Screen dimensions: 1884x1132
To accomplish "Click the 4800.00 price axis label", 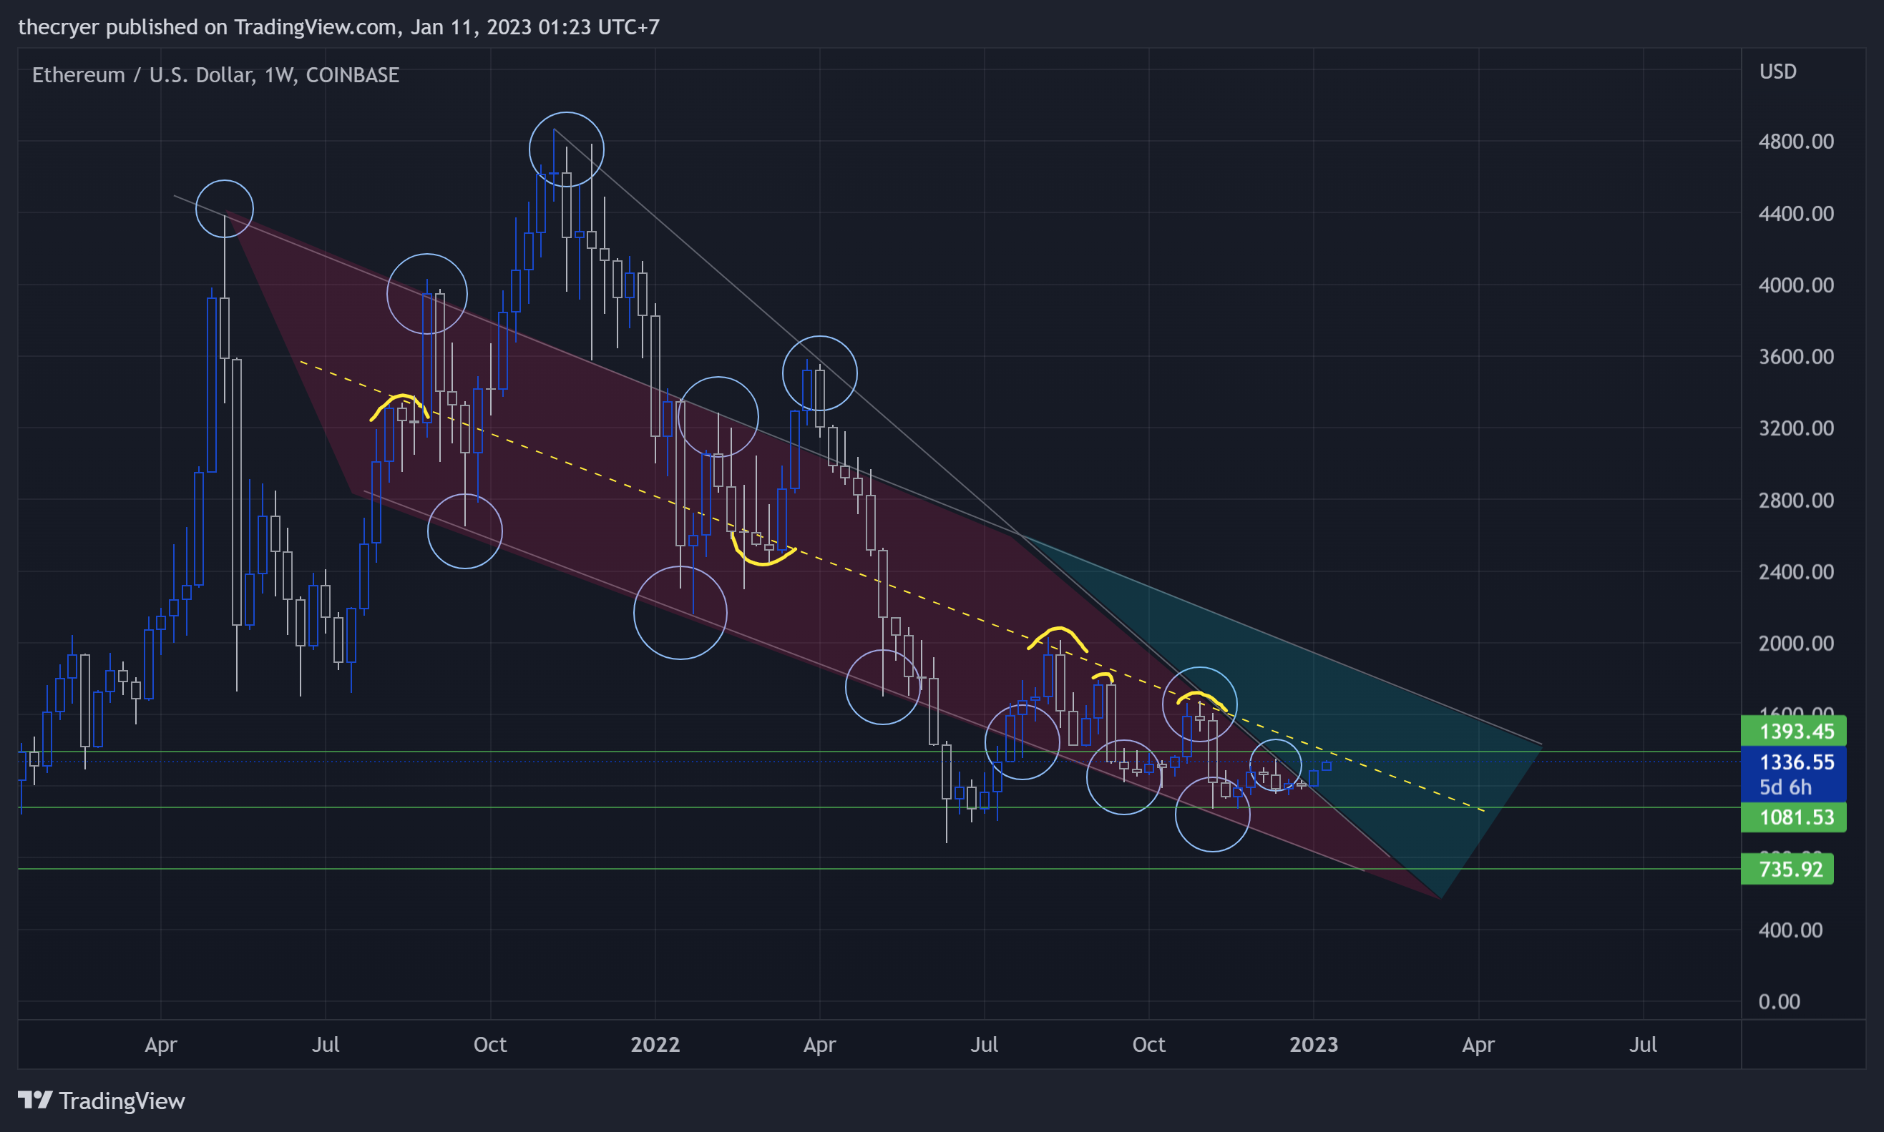I will [x=1795, y=141].
